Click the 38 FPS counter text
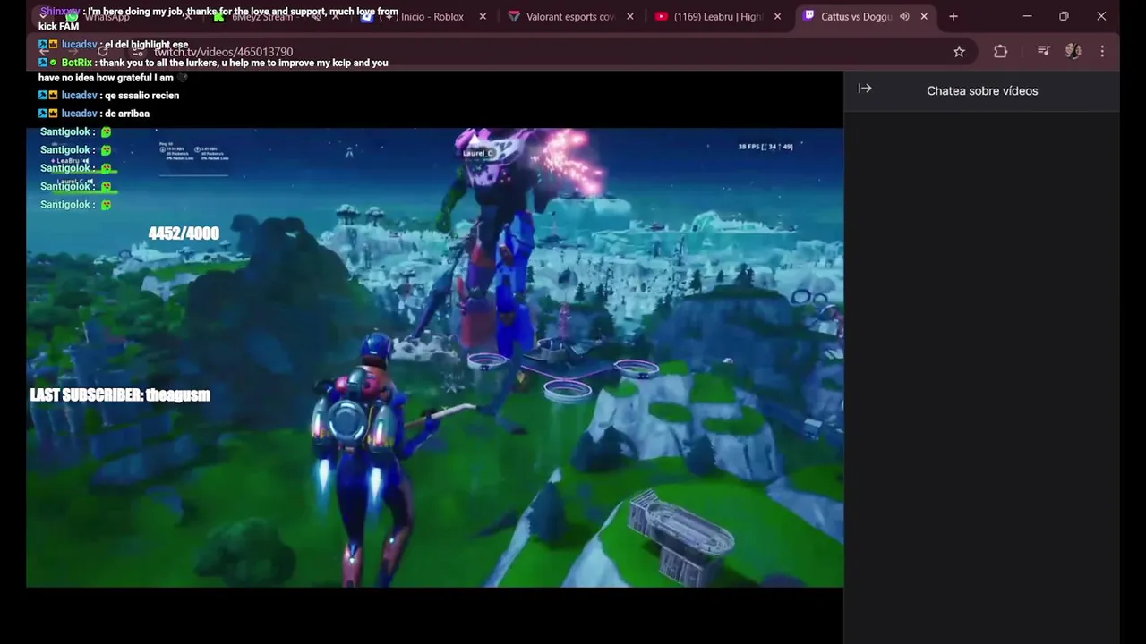This screenshot has height=644, width=1146. (765, 147)
